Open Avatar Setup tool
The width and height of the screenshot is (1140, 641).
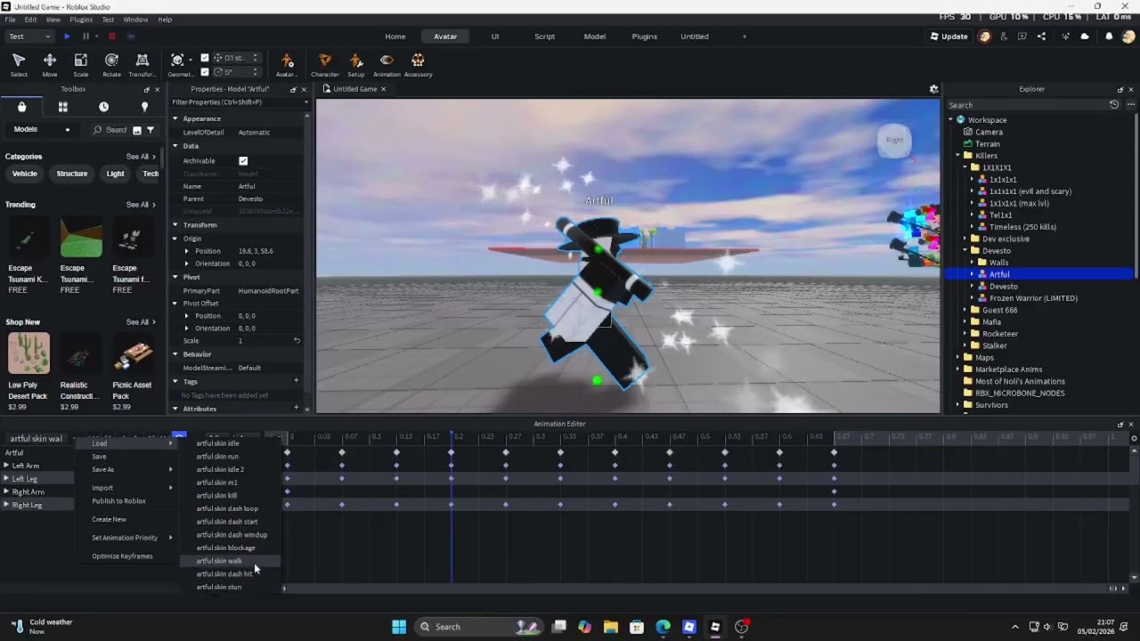pyautogui.click(x=356, y=64)
